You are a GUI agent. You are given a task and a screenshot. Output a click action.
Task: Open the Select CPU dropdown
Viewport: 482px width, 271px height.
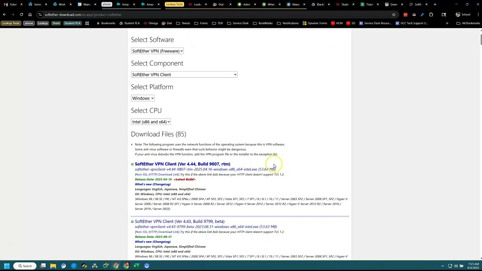point(151,122)
